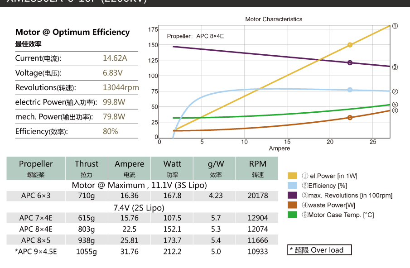The image size is (410, 268).
Task: Click the yellow marker on el.Power line
Action: click(x=350, y=45)
